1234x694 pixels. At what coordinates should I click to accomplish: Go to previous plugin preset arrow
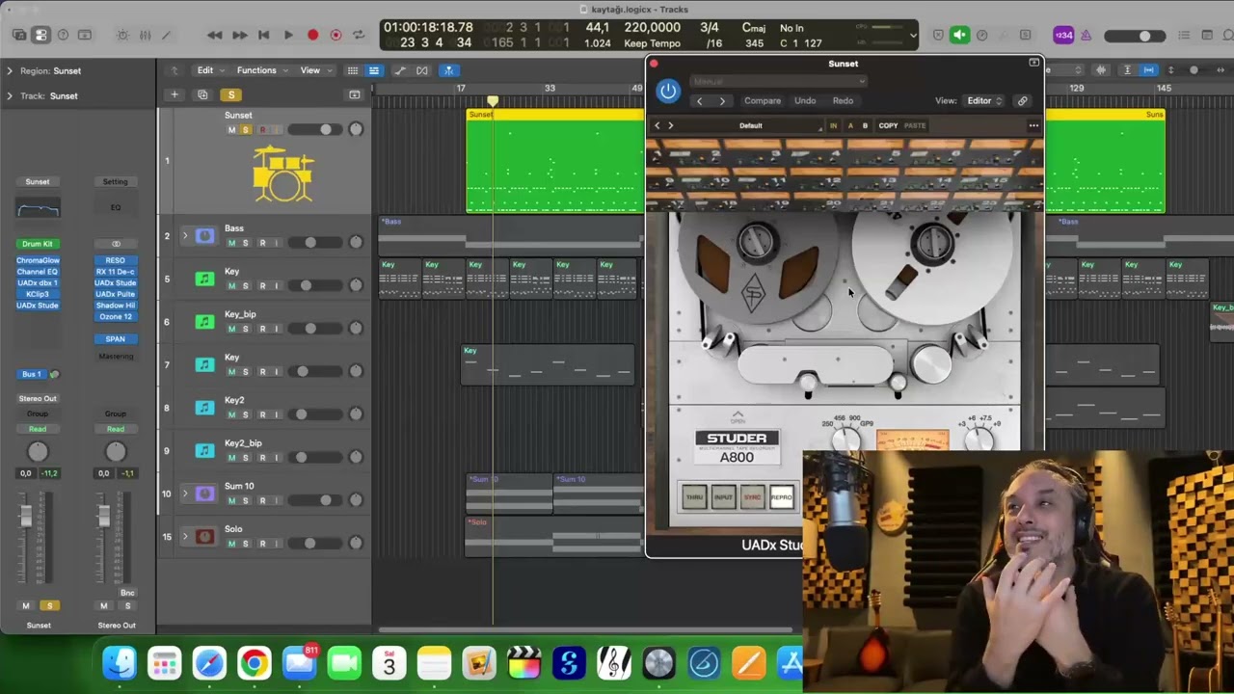click(x=700, y=100)
